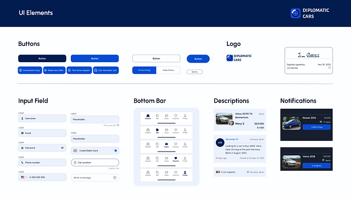
Task: Tap Favorite heart in the first bottom bar
Action: [x=176, y=116]
